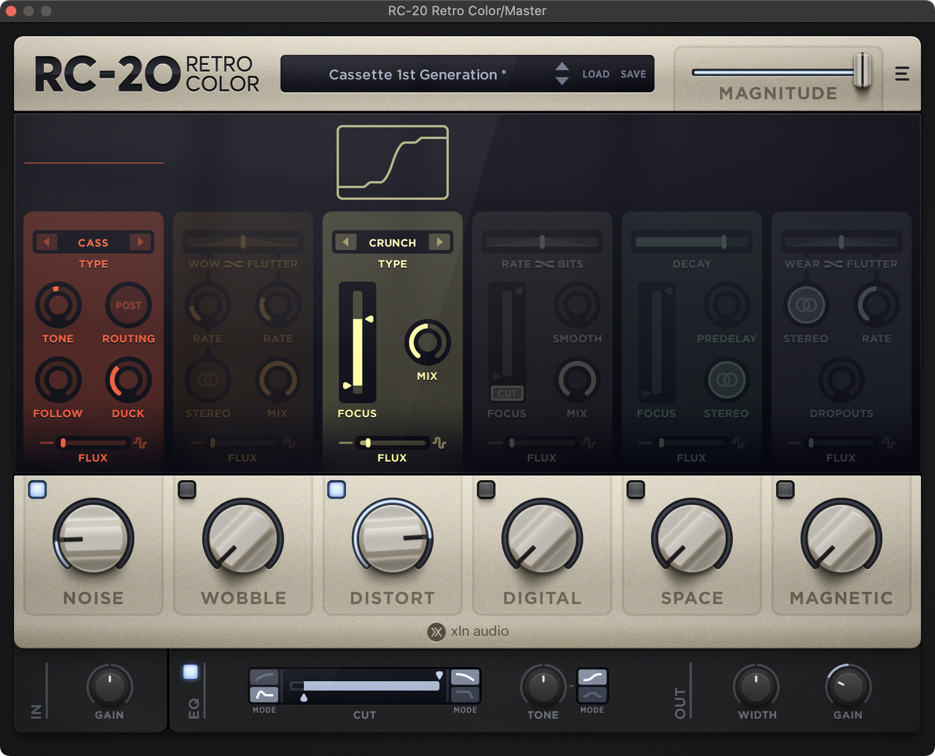935x756 pixels.
Task: Click the input GAIN knob
Action: pos(110,686)
